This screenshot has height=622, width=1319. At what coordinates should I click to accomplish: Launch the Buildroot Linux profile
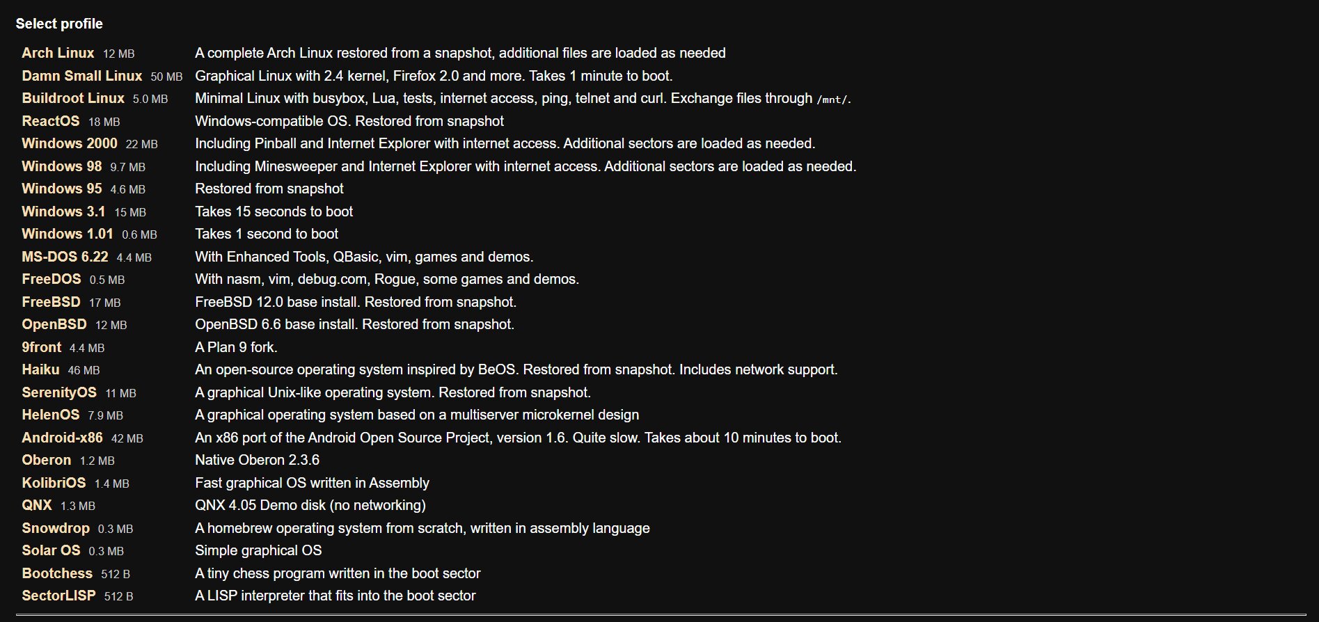pos(73,98)
